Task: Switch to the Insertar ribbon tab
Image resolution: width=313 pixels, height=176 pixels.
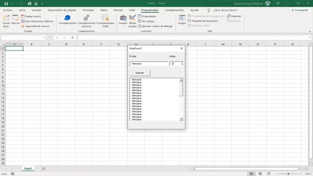Action: coord(36,10)
